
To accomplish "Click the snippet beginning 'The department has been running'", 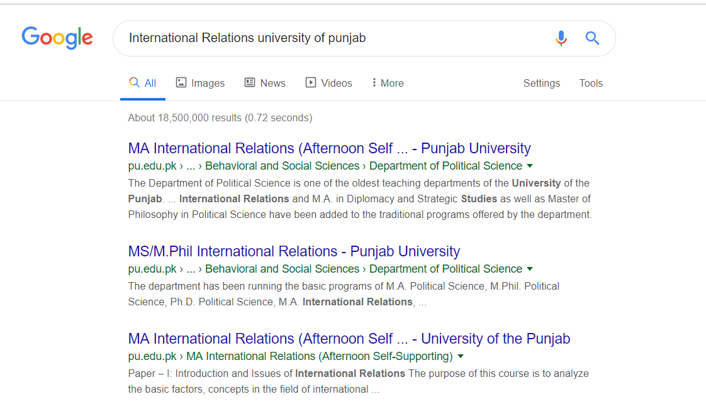I will pyautogui.click(x=344, y=294).
